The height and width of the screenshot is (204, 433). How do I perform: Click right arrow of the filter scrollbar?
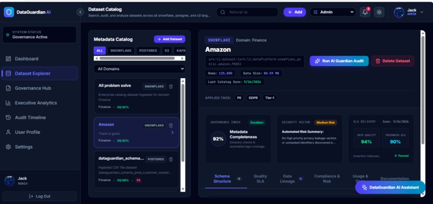[183, 58]
